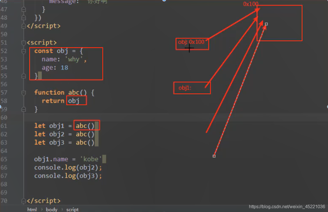Select the script breadcrumb
The image size is (328, 212).
72,209
